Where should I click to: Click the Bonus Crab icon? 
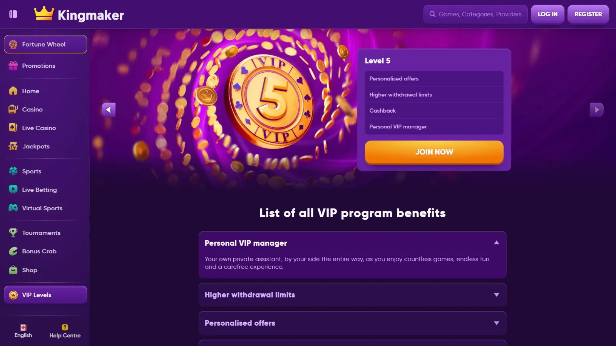pos(13,251)
